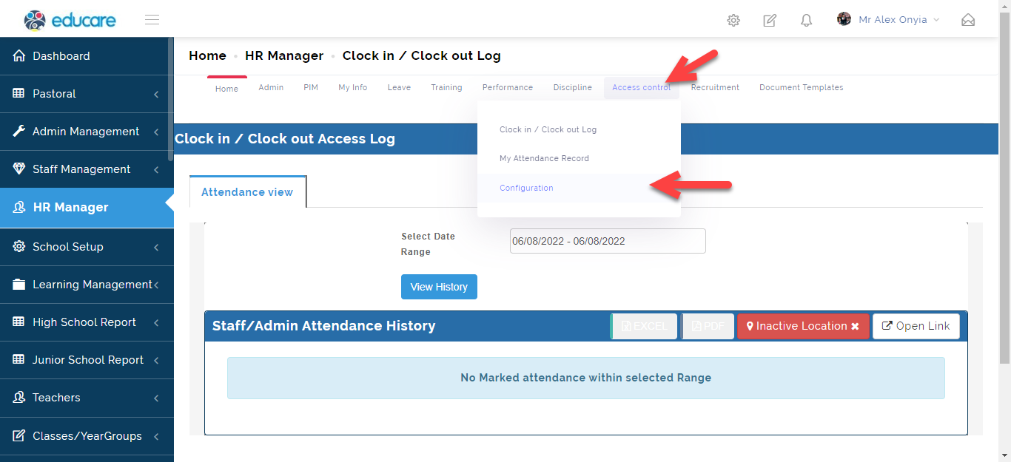Click Dashboard home icon in sidebar
Image resolution: width=1011 pixels, height=462 pixels.
19,55
